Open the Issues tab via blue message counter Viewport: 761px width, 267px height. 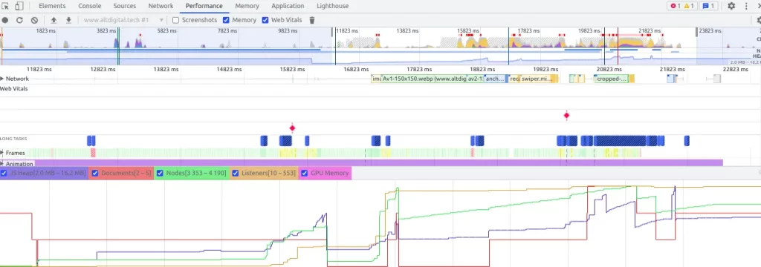pos(709,6)
